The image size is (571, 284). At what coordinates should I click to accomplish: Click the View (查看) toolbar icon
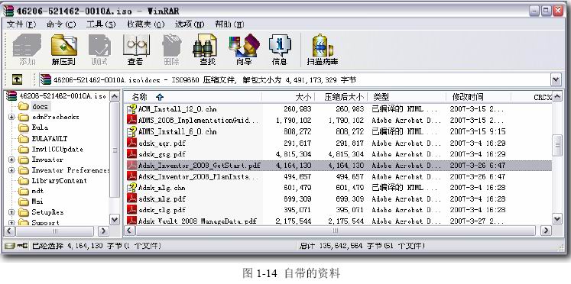coord(136,46)
